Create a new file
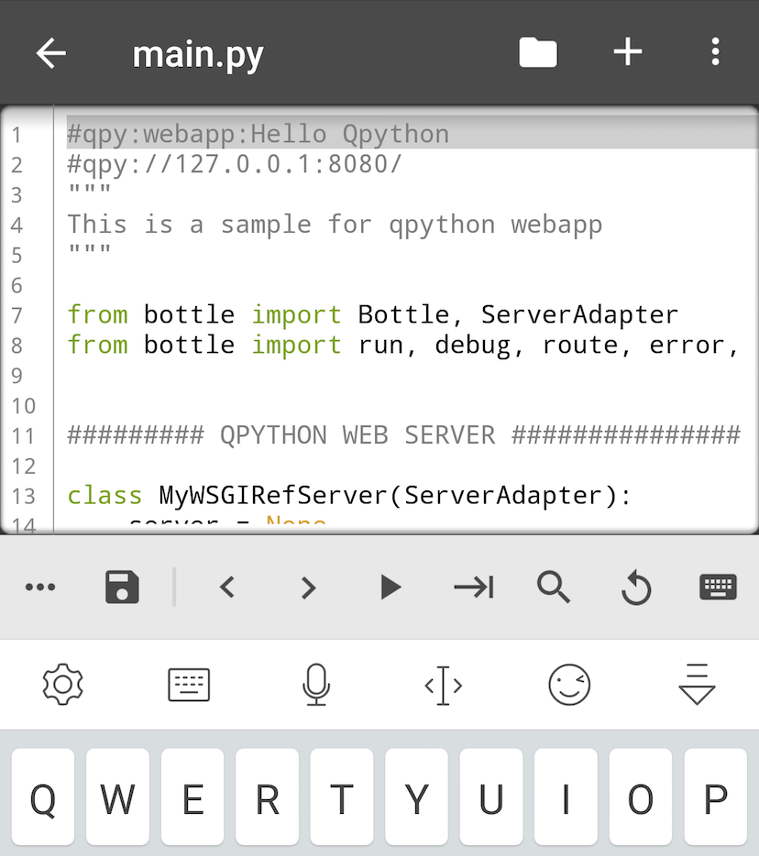 [x=628, y=52]
